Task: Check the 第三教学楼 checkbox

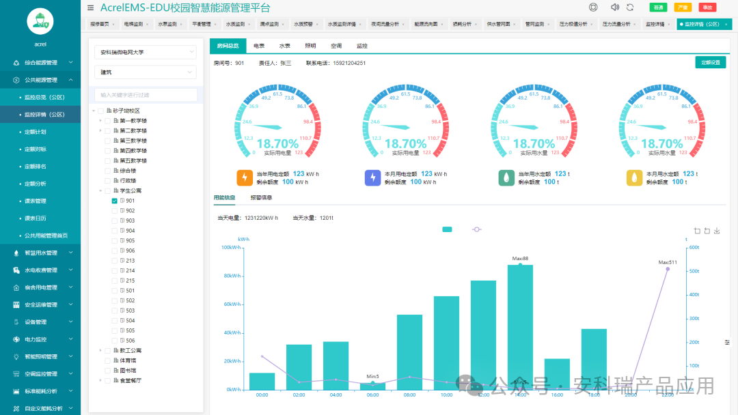Action: [107, 141]
